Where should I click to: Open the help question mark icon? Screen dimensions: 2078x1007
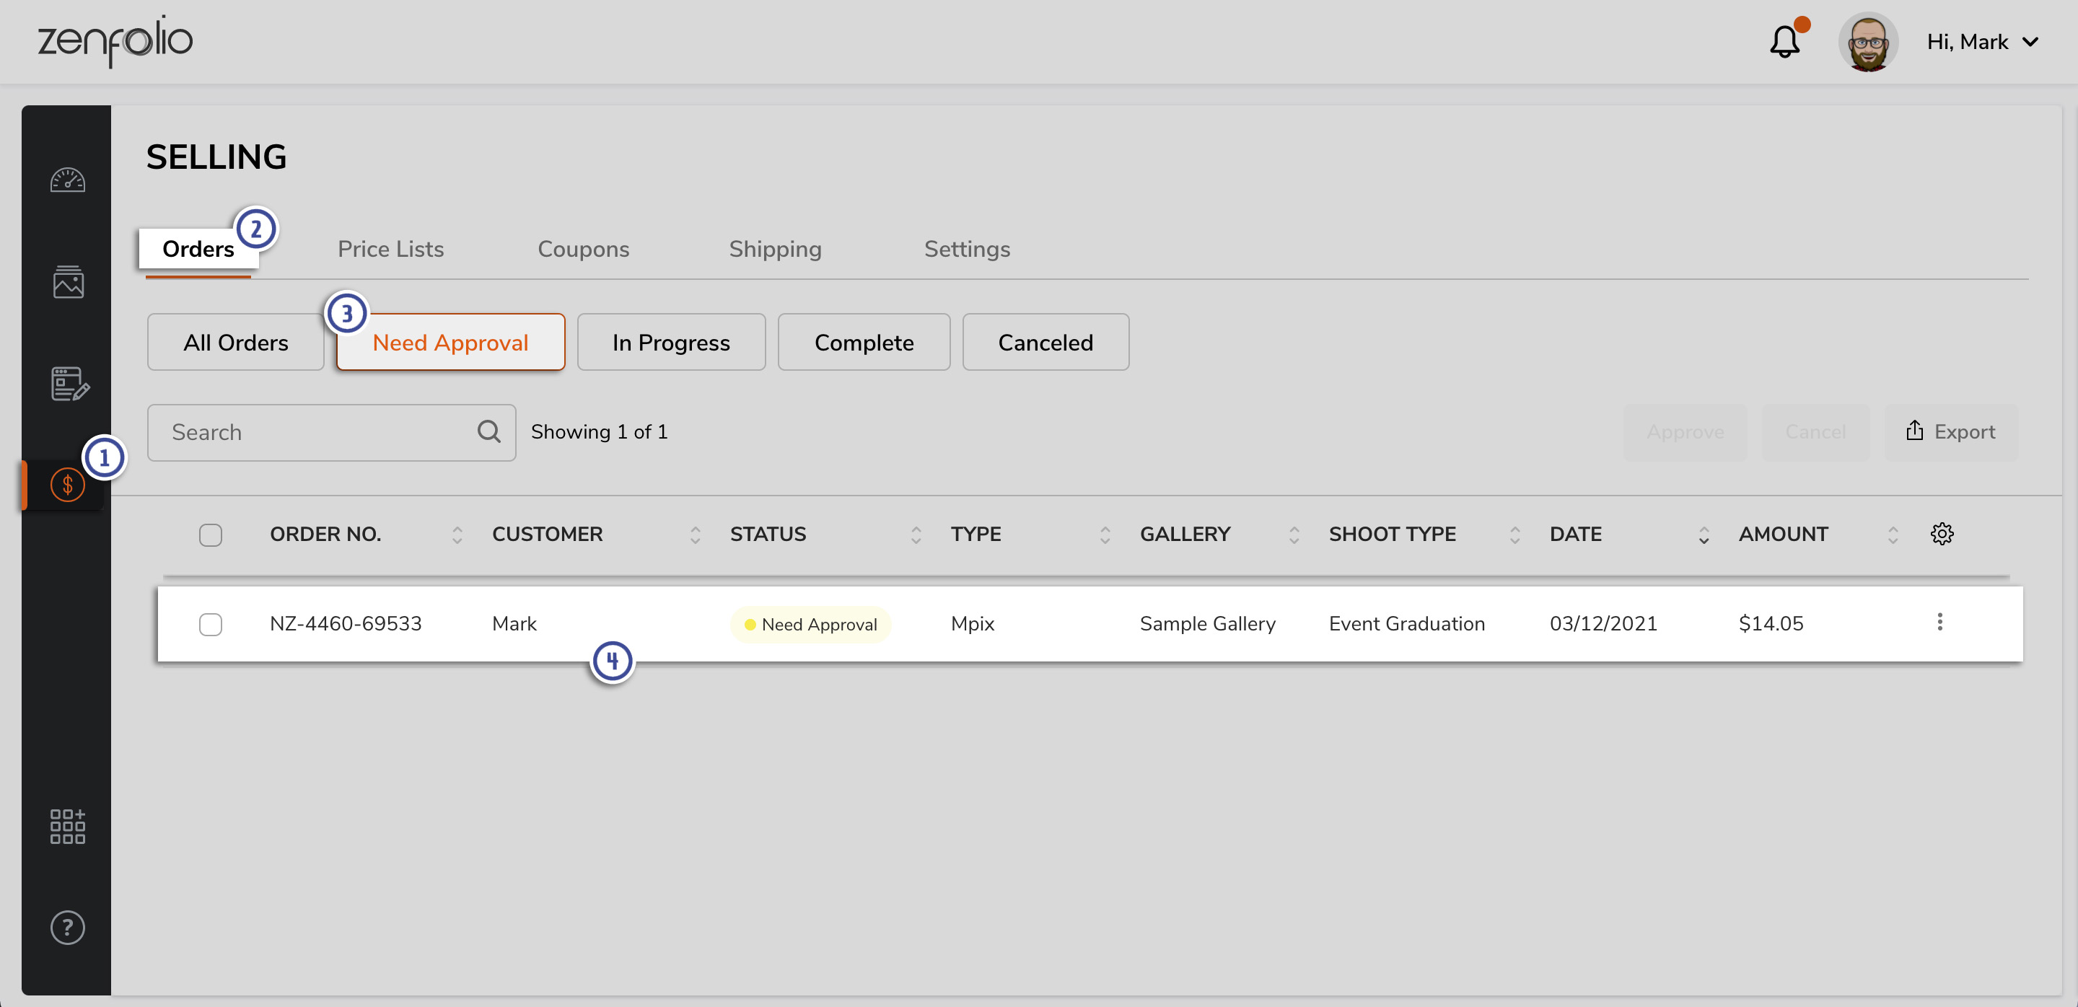(x=68, y=927)
